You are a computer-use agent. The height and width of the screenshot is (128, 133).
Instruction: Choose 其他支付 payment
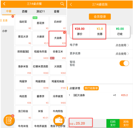coord(126,123)
